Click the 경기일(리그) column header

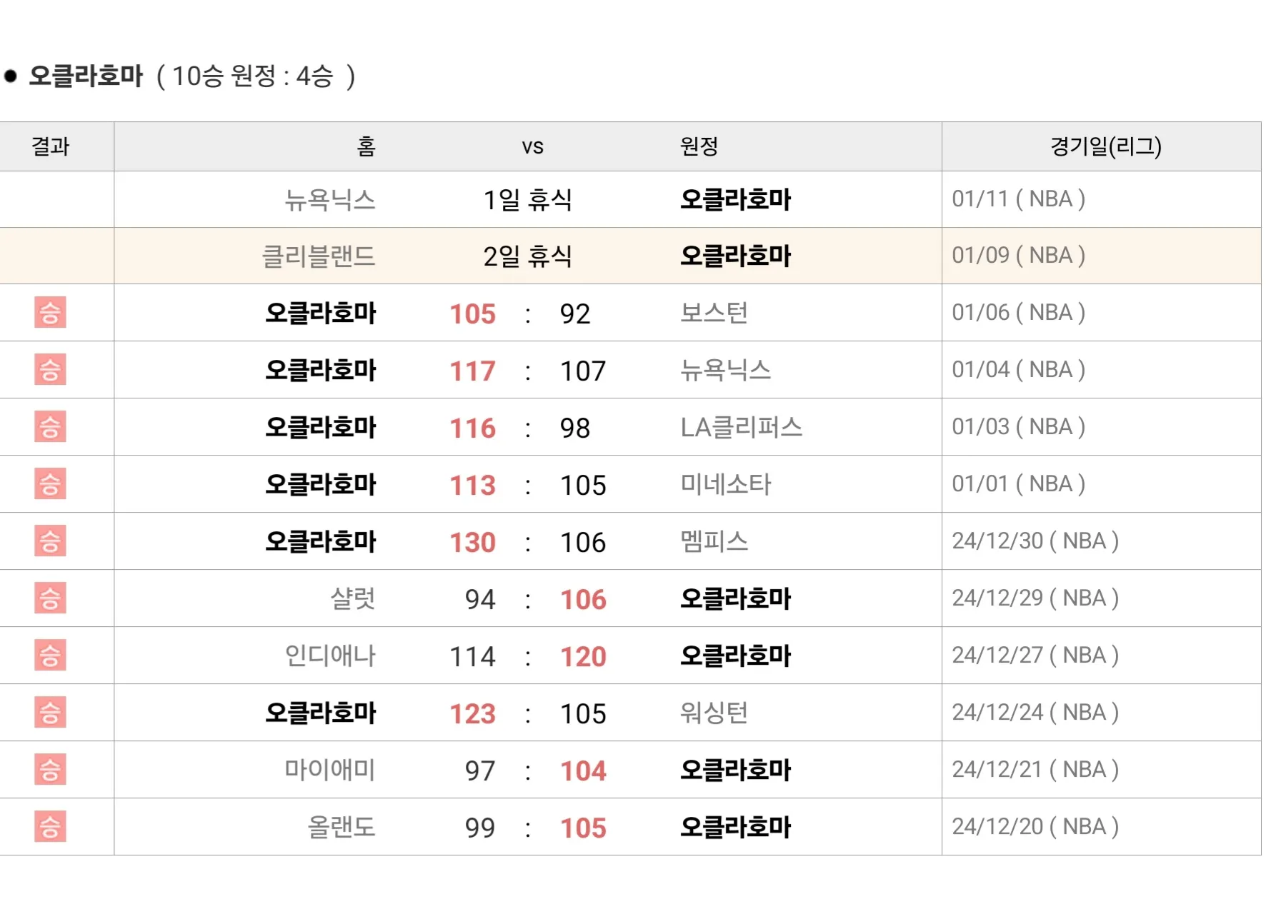[x=1106, y=146]
